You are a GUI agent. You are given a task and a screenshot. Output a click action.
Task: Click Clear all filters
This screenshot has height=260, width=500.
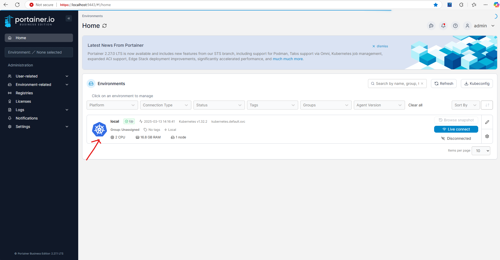[x=415, y=105]
